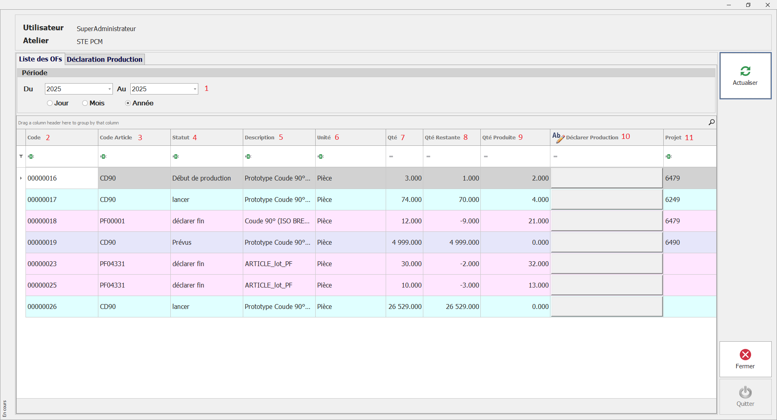777x420 pixels.
Task: Click Déclarer Production button for OF 00000026
Action: 606,307
